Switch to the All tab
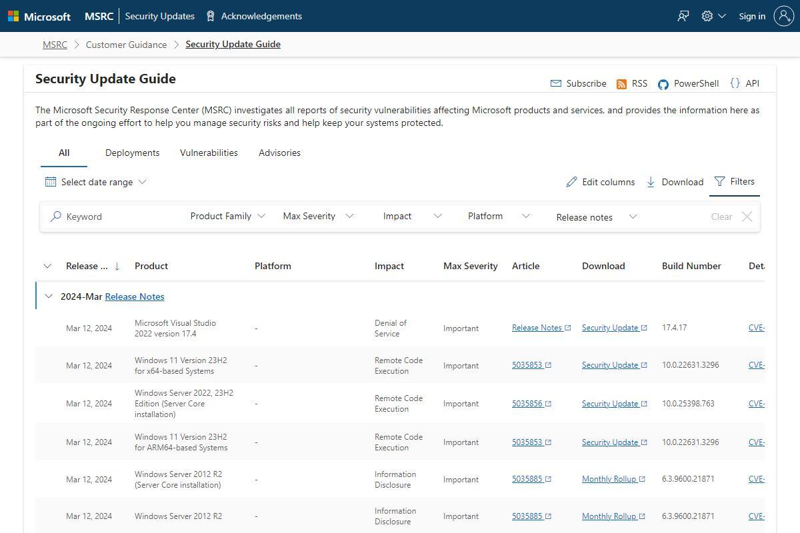Screen dimensions: 800x533 click(x=64, y=153)
